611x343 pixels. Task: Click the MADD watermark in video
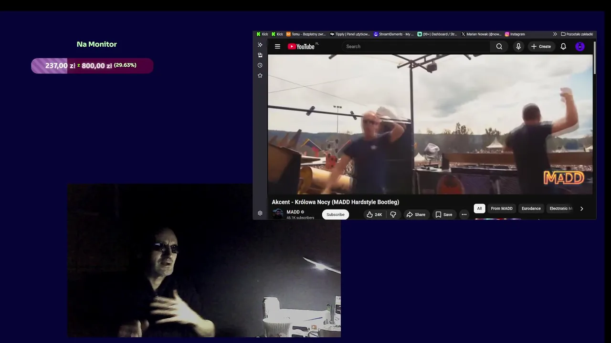click(564, 178)
